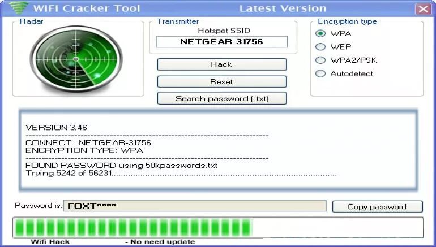Click the Hotspot SSID label
Image resolution: width=436 pixels, height=247 pixels.
[x=224, y=31]
